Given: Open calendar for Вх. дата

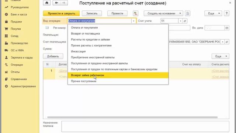Looking at the screenshot, I should [227, 28].
